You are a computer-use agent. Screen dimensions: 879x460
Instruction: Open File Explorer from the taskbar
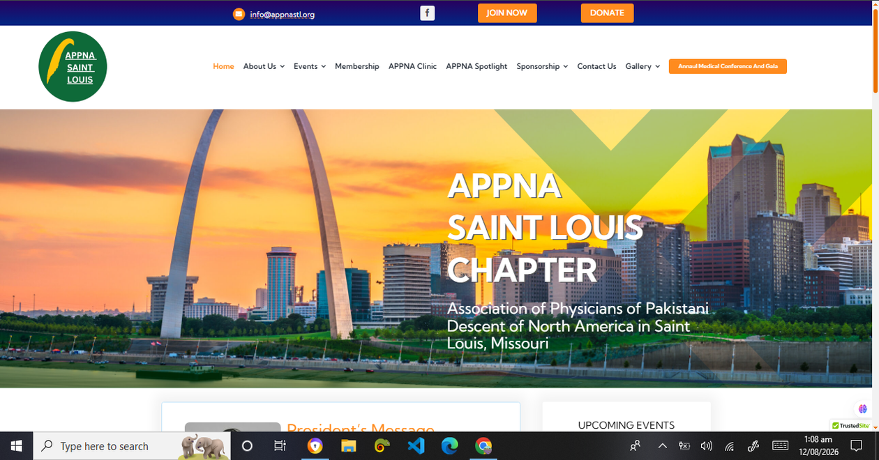[x=349, y=446]
